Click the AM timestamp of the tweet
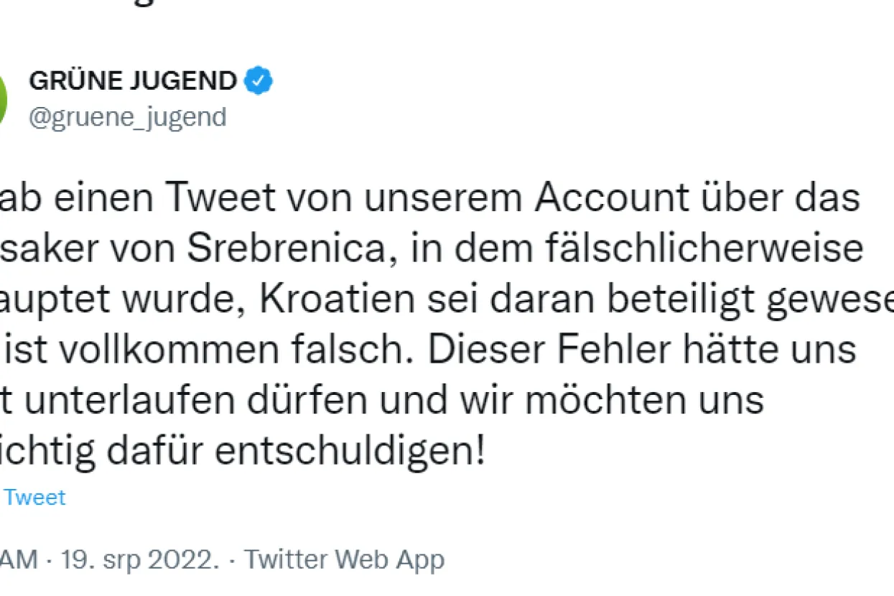This screenshot has height=596, width=894. coord(19,559)
